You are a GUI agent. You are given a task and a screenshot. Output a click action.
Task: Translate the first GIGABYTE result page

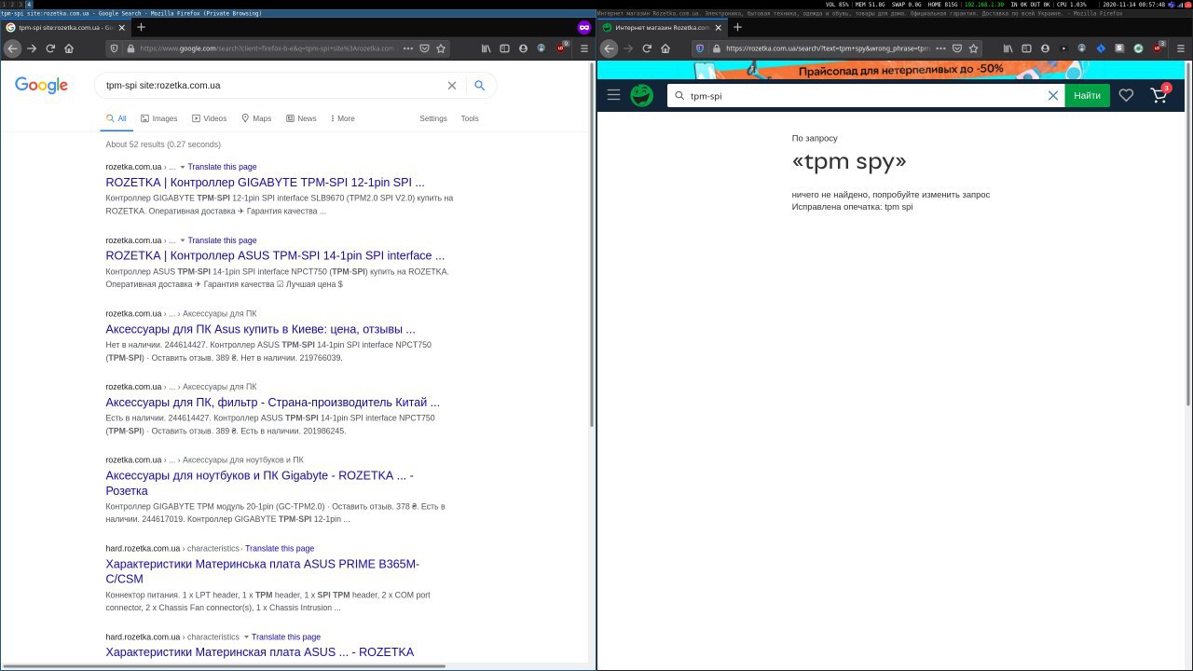[x=222, y=167]
